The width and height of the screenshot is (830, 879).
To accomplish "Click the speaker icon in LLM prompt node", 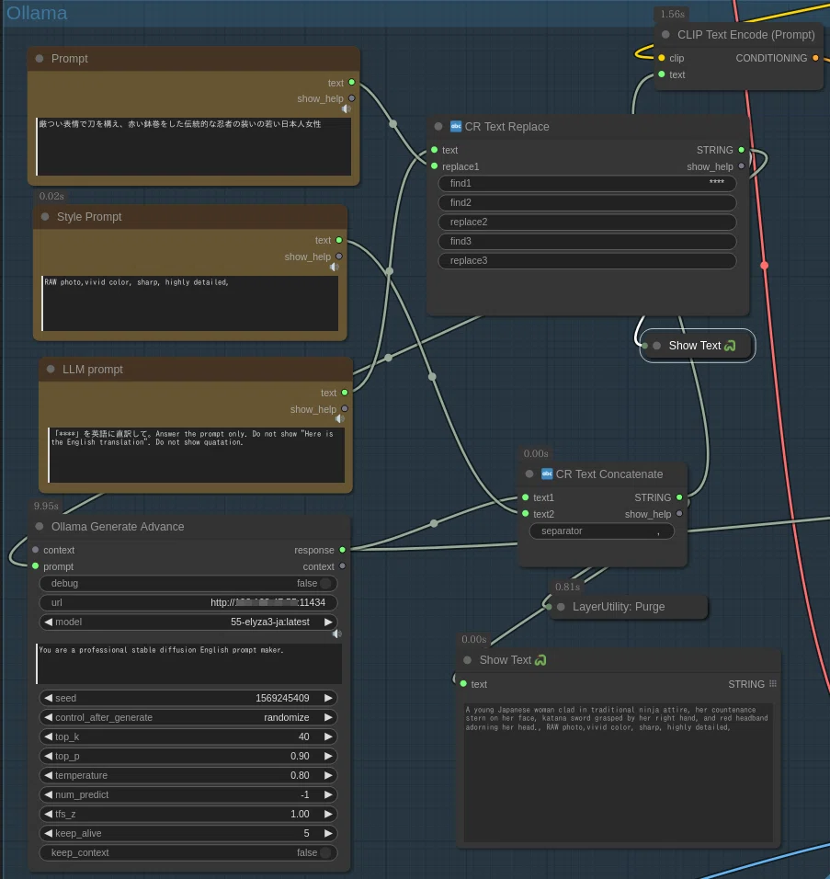I will [x=339, y=418].
